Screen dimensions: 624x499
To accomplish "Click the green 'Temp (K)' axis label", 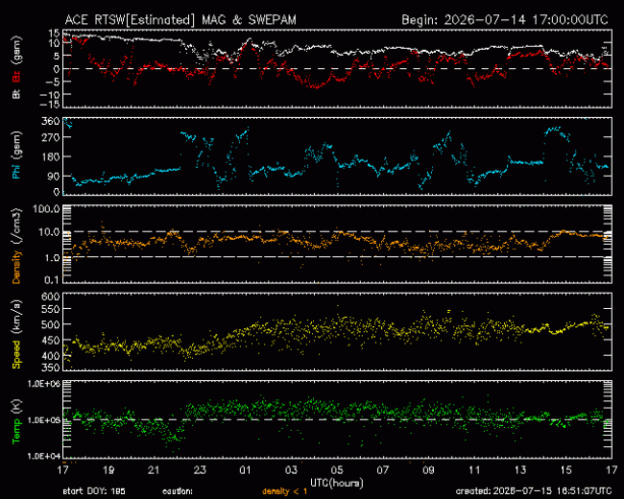I will [16, 421].
